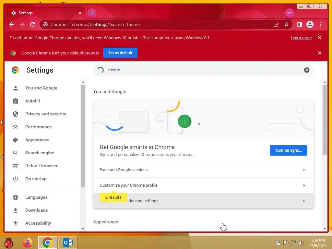Open Outlook from the taskbar
The image size is (332, 249).
tap(68, 243)
